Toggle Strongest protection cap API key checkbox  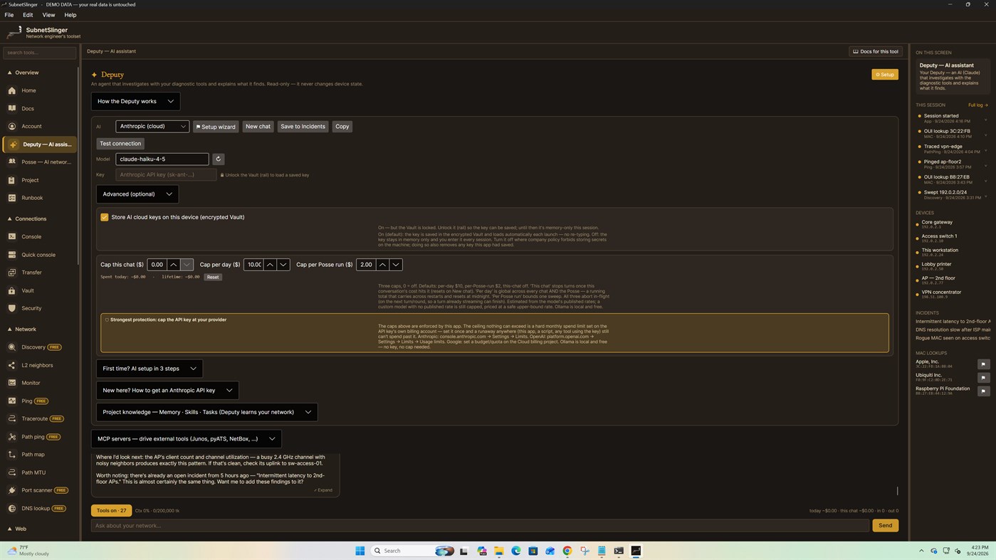pos(107,319)
